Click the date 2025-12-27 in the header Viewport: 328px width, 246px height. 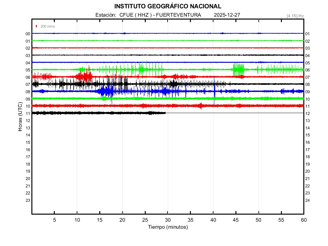(x=227, y=15)
